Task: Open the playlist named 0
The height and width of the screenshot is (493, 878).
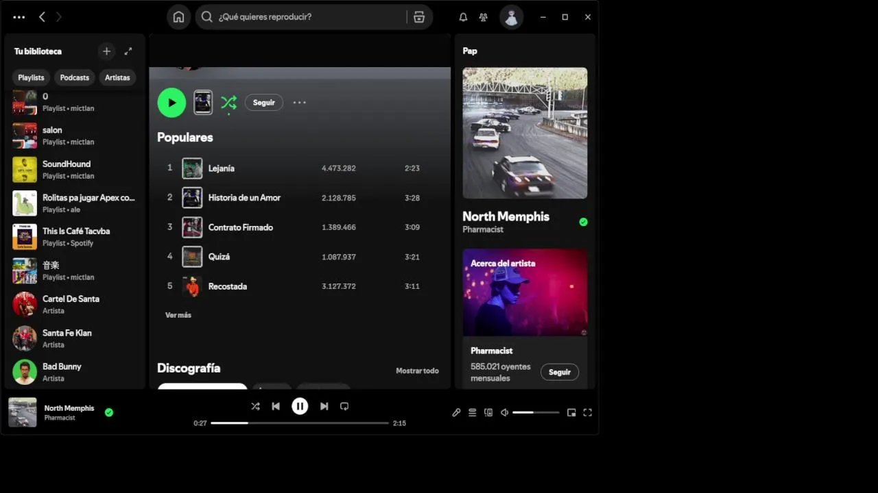Action: [75, 103]
